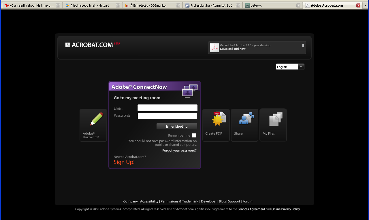Viewport: 369px width, 220px height.
Task: Open the Blog footer link
Action: tap(222, 201)
